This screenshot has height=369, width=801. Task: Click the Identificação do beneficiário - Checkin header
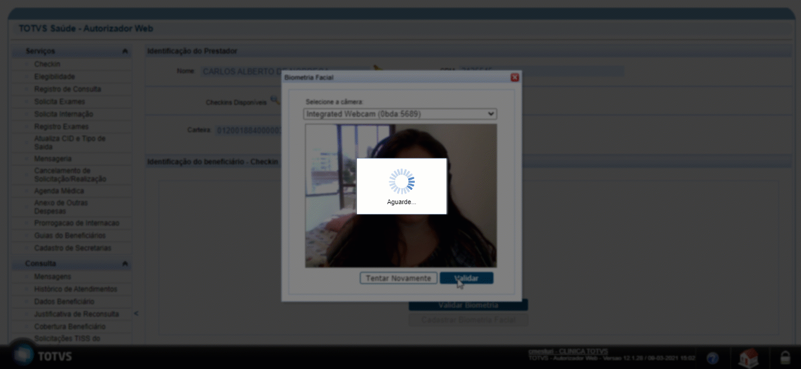pyautogui.click(x=213, y=161)
